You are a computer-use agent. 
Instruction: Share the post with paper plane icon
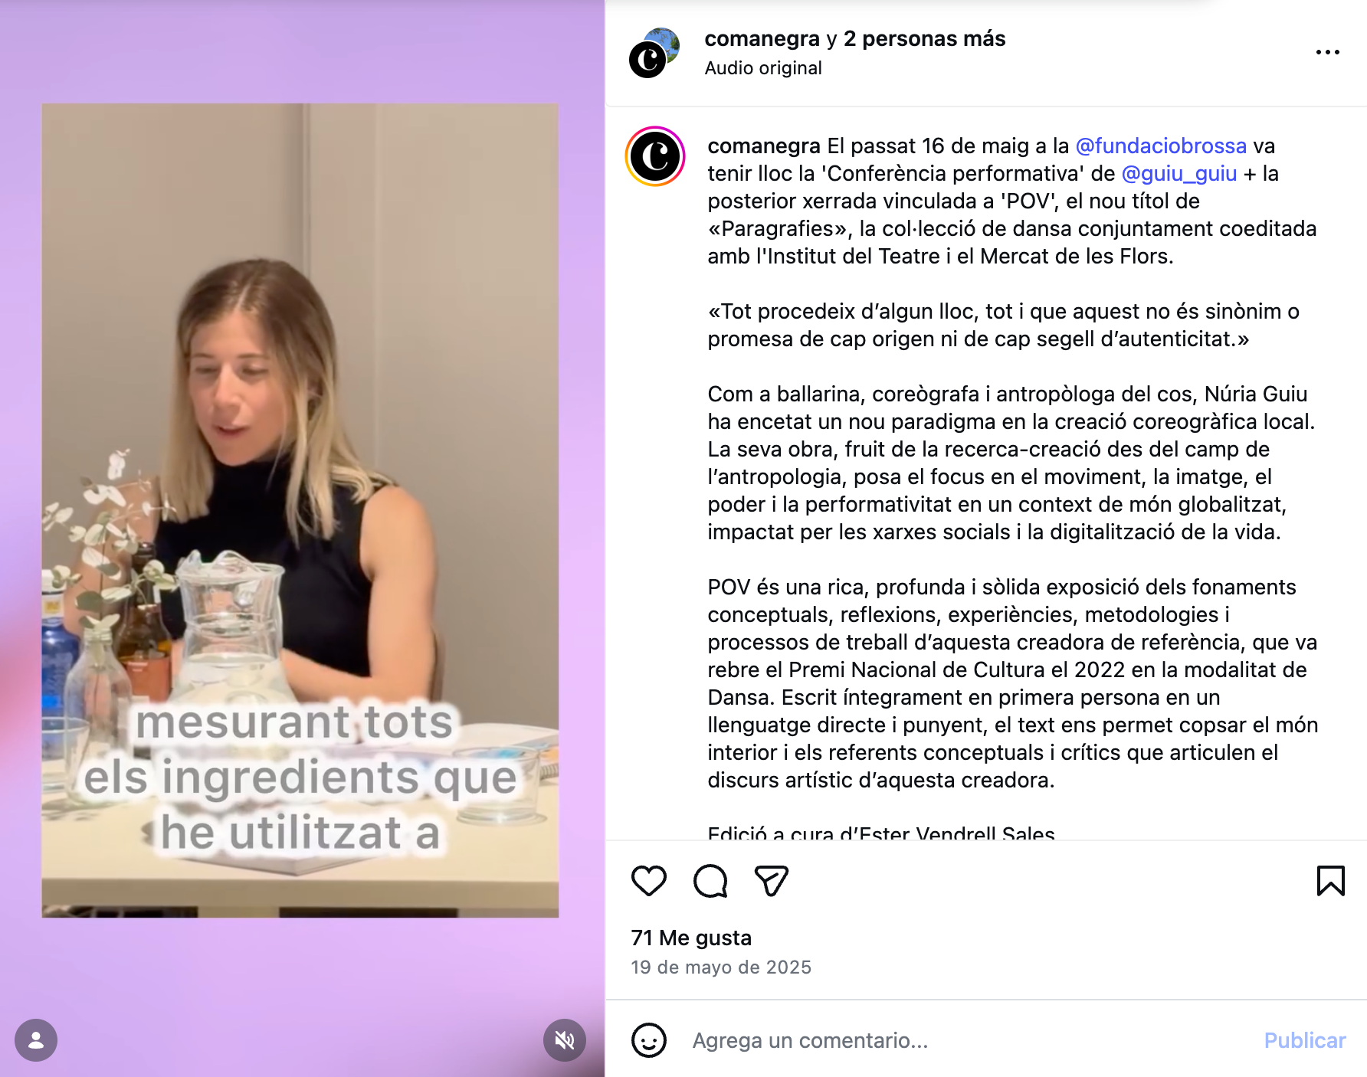pos(771,881)
